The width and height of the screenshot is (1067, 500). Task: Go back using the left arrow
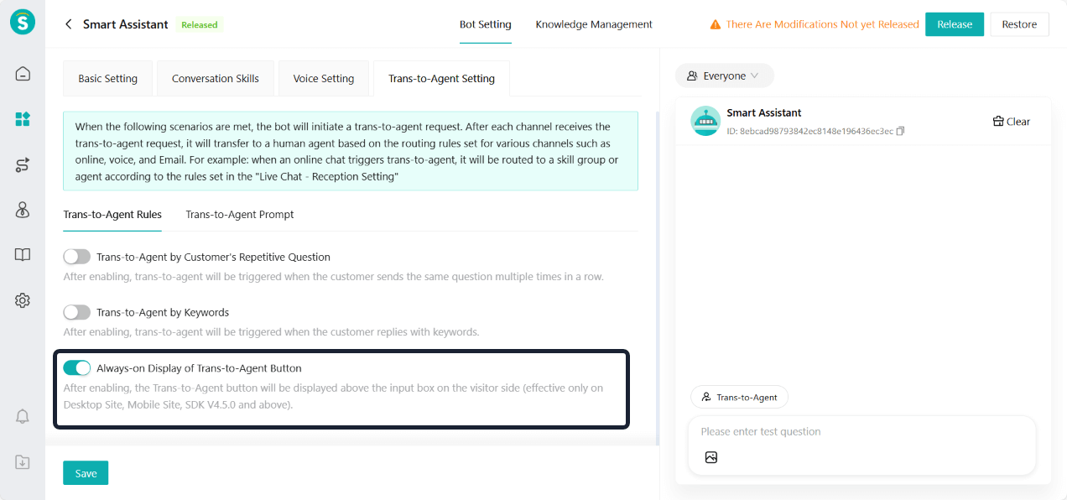(69, 24)
